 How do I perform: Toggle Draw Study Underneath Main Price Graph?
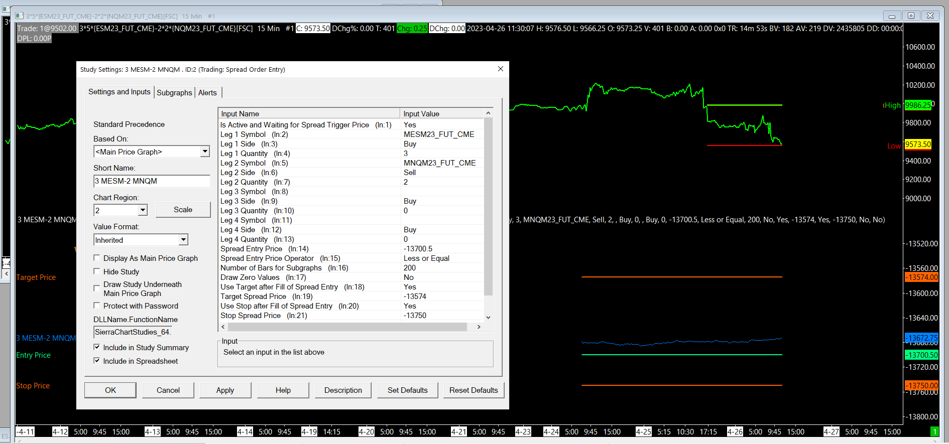[x=96, y=288]
